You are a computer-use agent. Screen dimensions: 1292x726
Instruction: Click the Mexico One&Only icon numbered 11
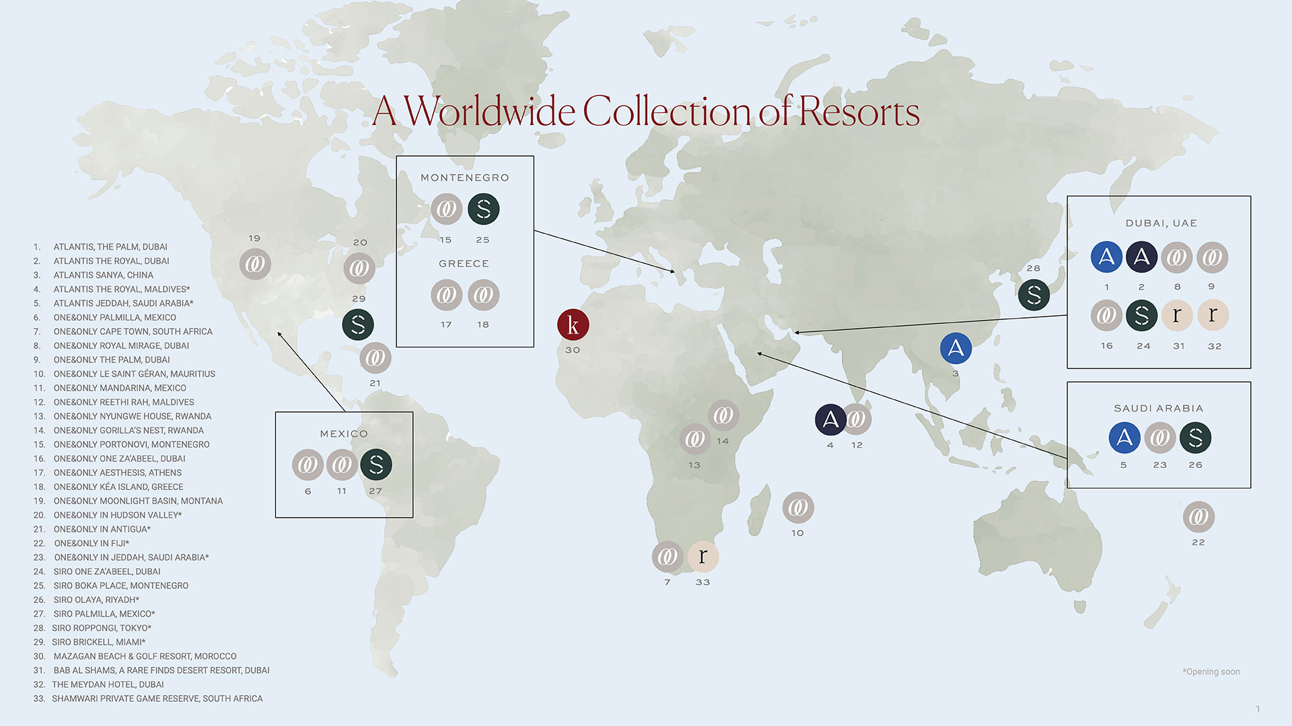point(342,465)
